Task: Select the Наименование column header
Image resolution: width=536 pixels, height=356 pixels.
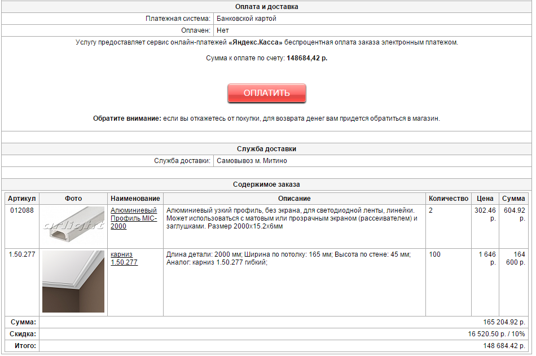Action: [x=135, y=198]
